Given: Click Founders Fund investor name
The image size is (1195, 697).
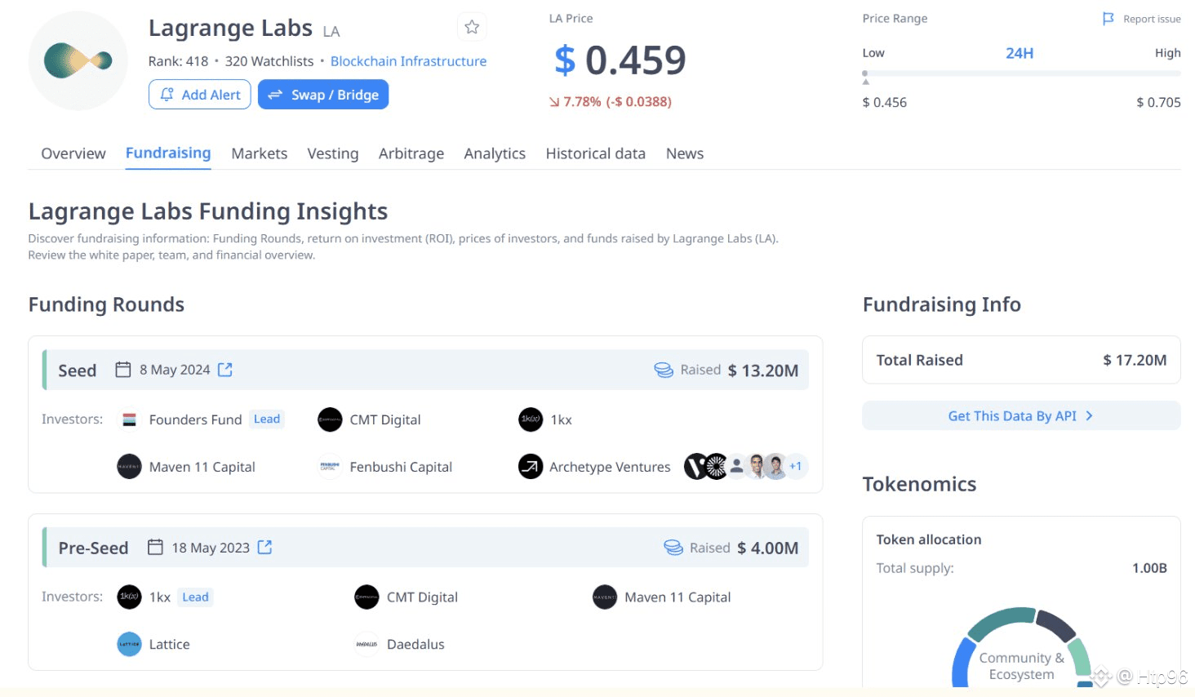Looking at the screenshot, I should [x=196, y=420].
